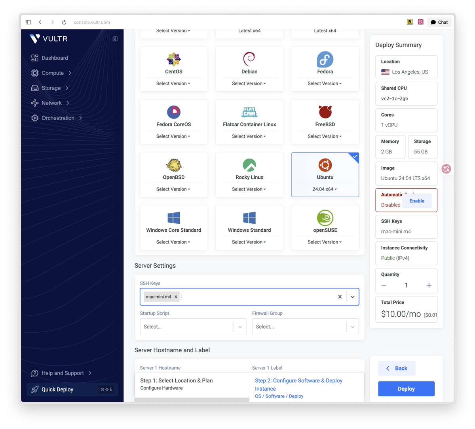This screenshot has width=475, height=429.
Task: Expand the SSH Keys dropdown arrow
Action: click(353, 297)
